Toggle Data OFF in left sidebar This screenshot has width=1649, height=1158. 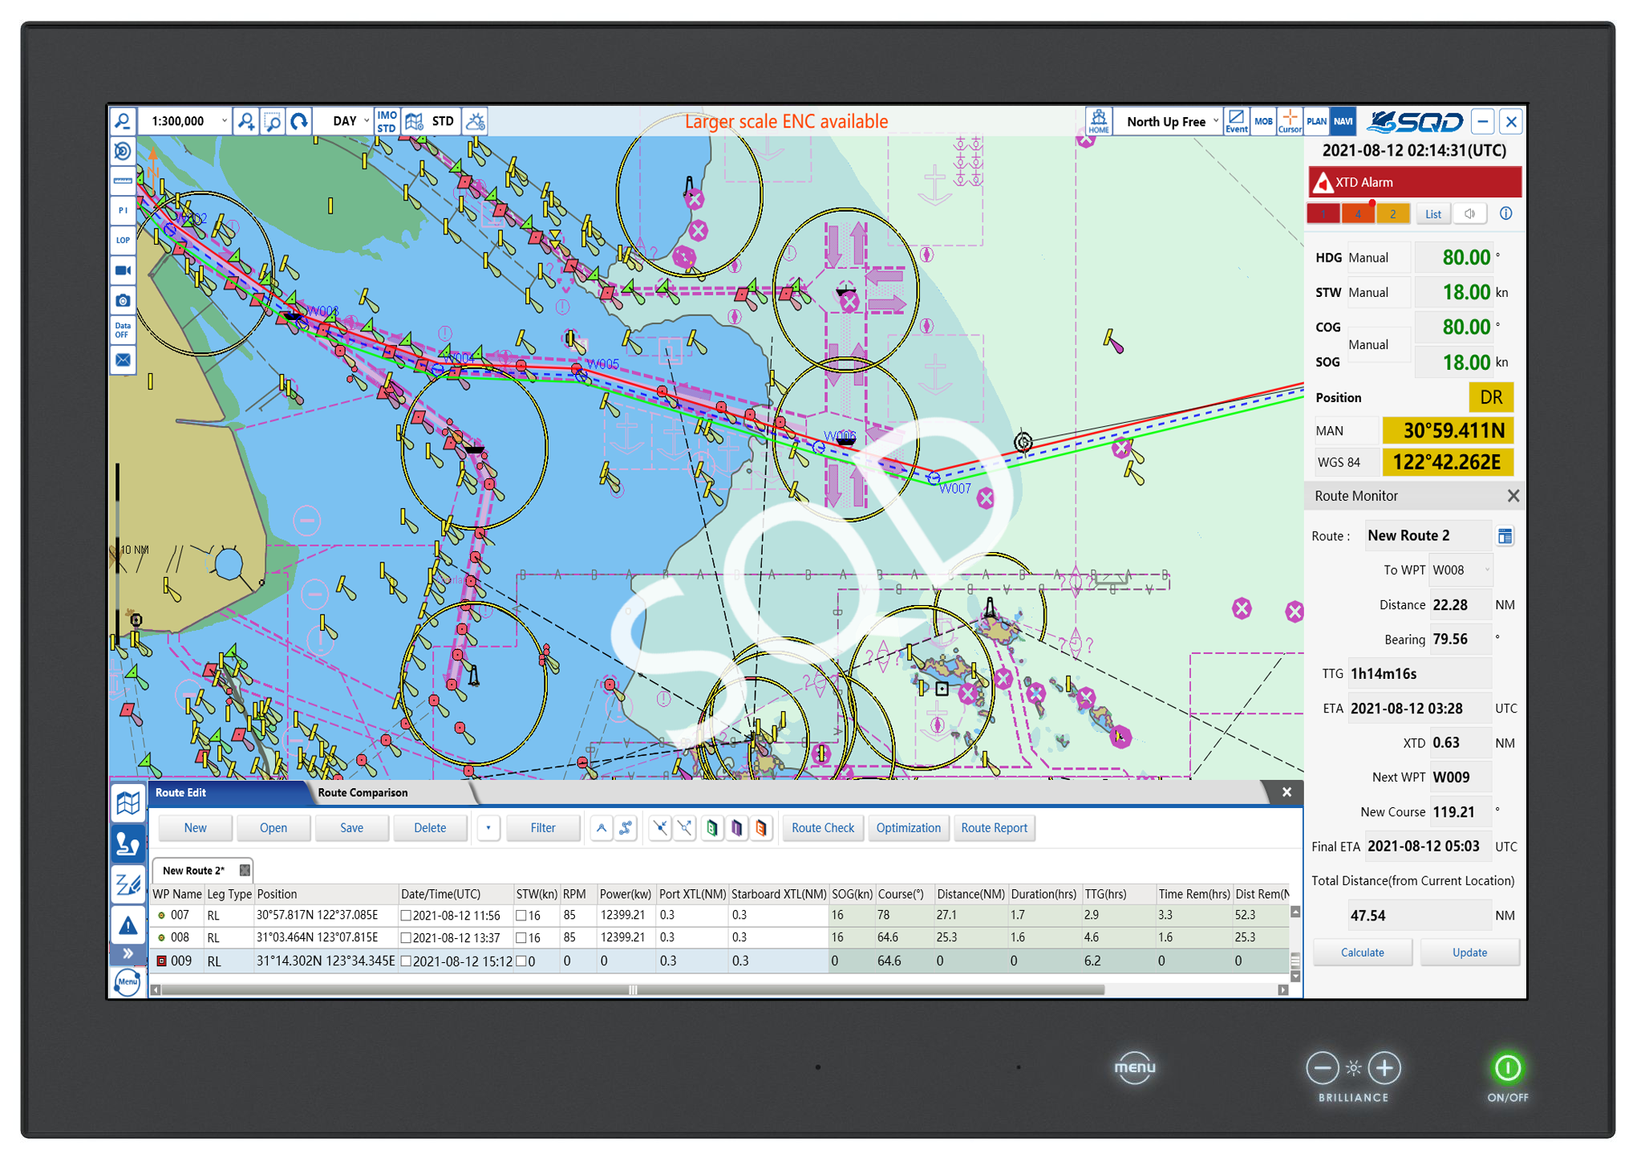click(x=123, y=330)
